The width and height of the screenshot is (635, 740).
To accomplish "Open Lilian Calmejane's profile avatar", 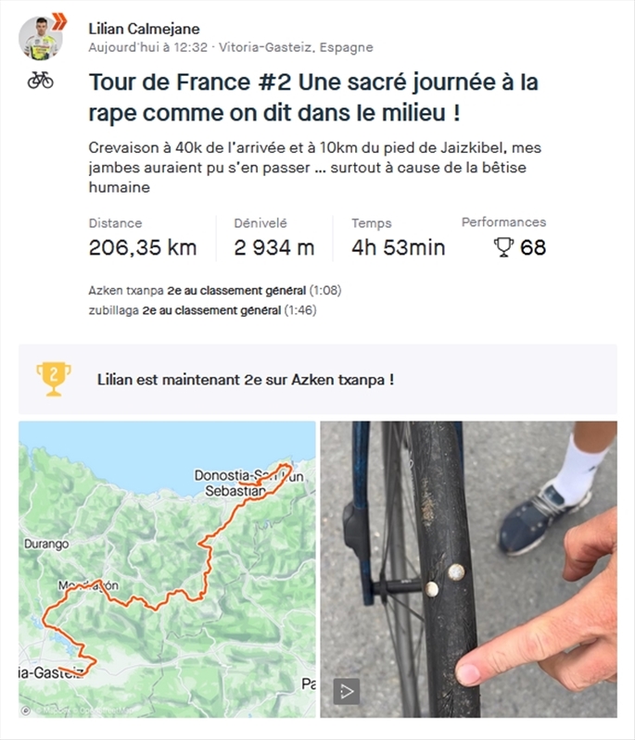I will [x=40, y=38].
